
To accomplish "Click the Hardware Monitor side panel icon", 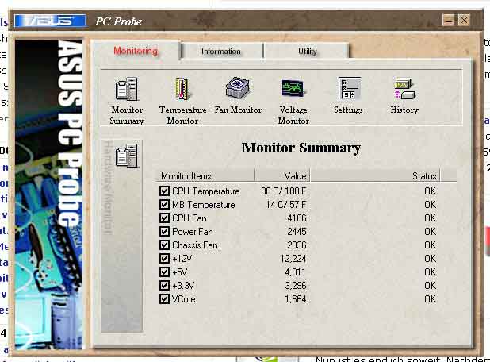I will pos(127,156).
